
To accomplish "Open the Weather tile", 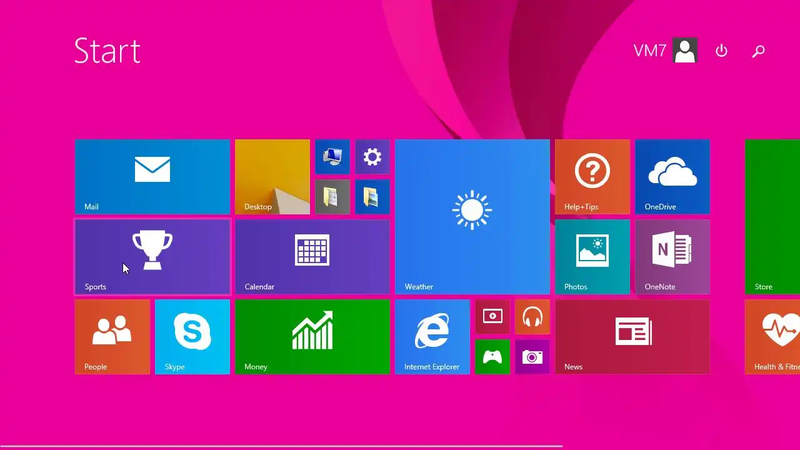I will click(x=472, y=217).
